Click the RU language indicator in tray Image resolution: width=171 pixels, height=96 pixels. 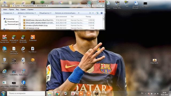(x=142, y=93)
